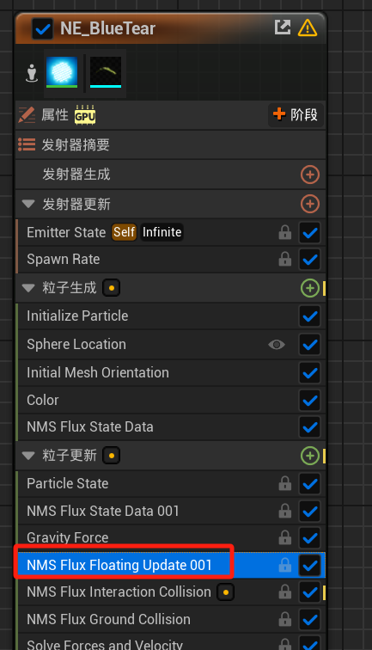Disable the Initial Mesh Orientation checkbox
This screenshot has width=372, height=650.
point(310,373)
